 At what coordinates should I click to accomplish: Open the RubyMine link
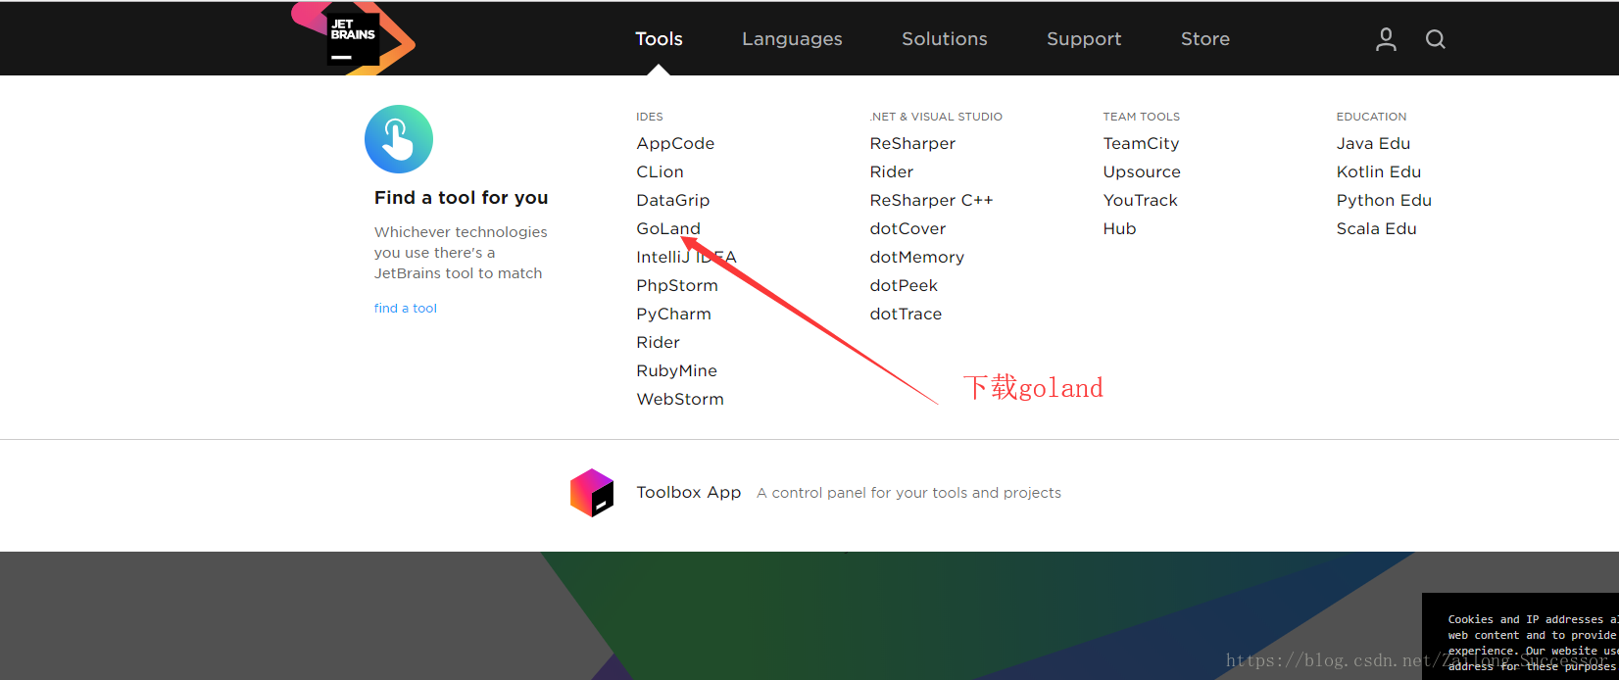point(676,370)
